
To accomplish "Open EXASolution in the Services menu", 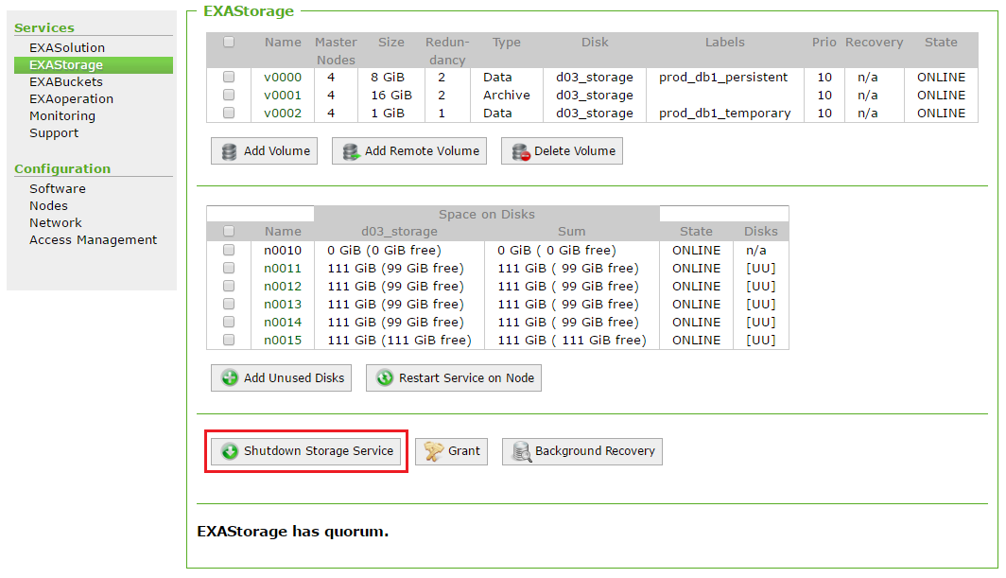I will pyautogui.click(x=67, y=48).
